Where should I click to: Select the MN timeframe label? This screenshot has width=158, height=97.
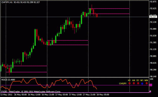pyautogui.click(x=146, y=80)
